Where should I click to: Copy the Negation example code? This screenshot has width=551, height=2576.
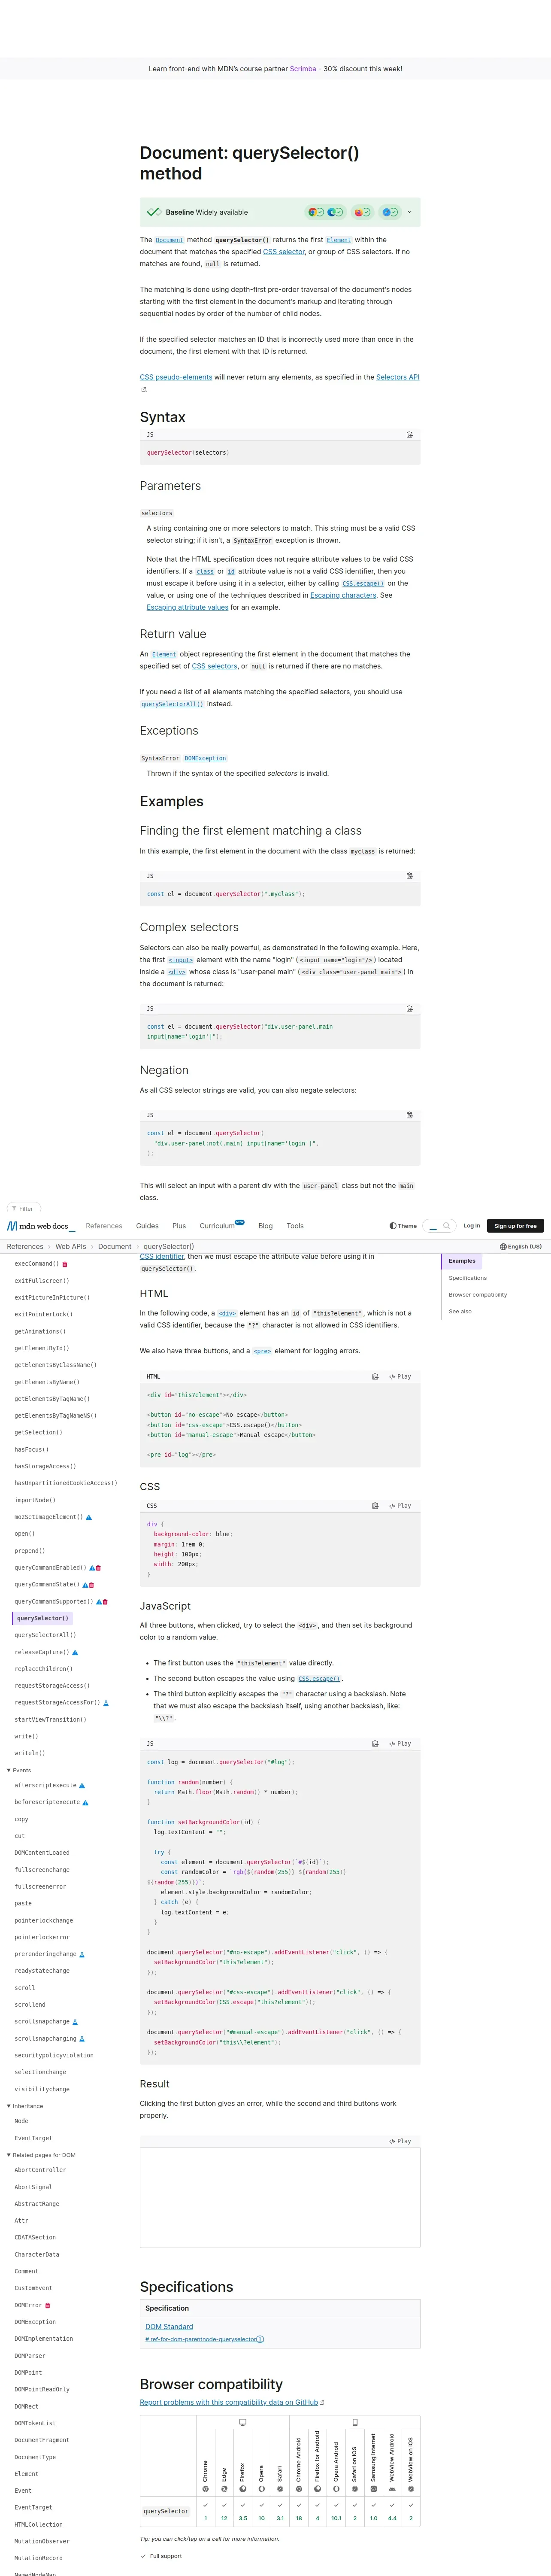[409, 1115]
